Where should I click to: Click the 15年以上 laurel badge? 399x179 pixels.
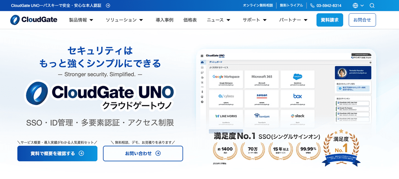pos(281,151)
